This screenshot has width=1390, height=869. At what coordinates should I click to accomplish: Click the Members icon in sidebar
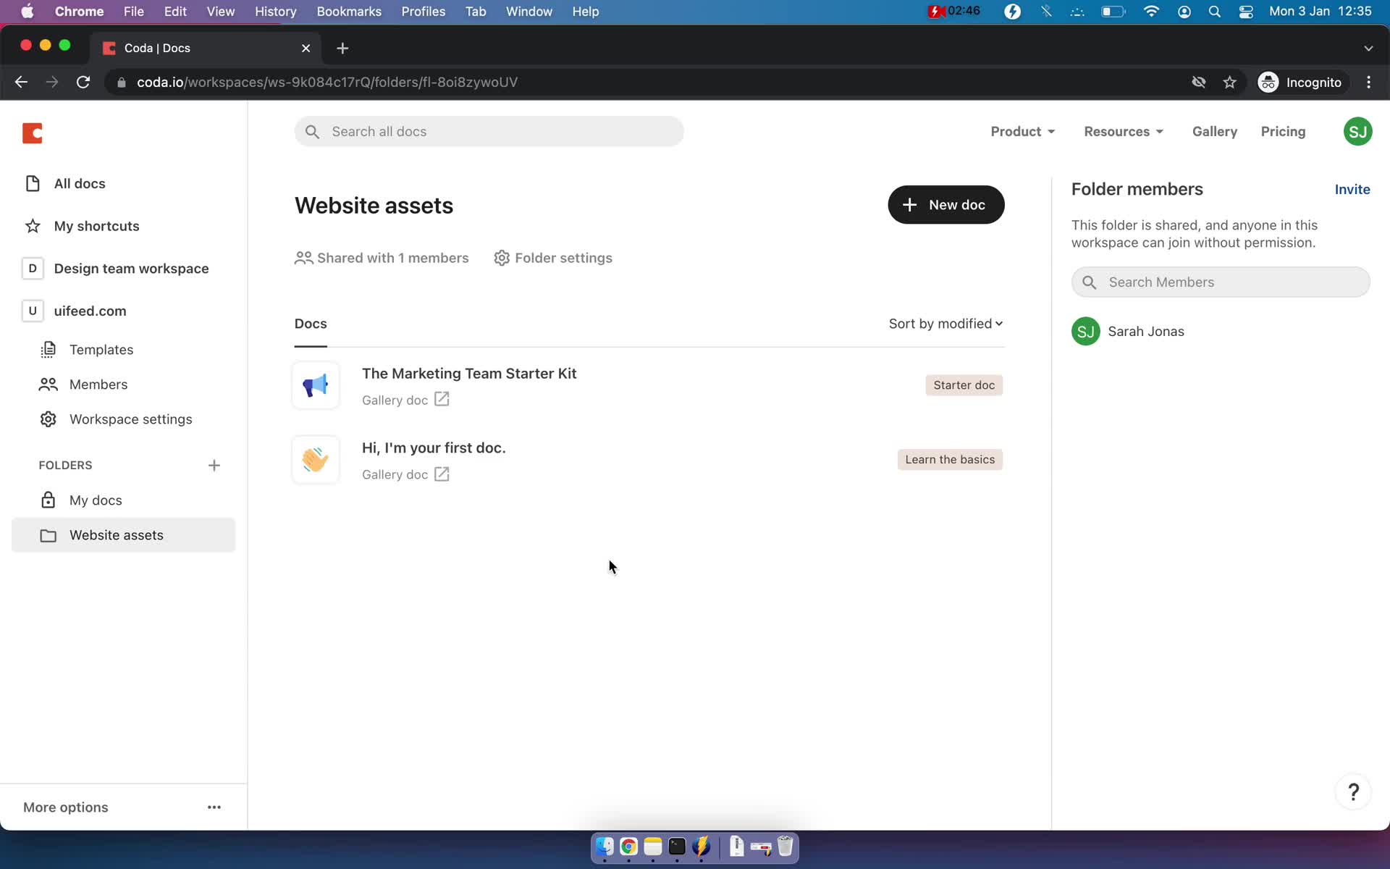click(49, 385)
